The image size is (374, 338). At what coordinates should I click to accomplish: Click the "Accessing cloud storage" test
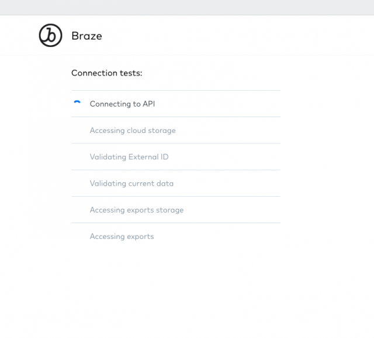[133, 131]
